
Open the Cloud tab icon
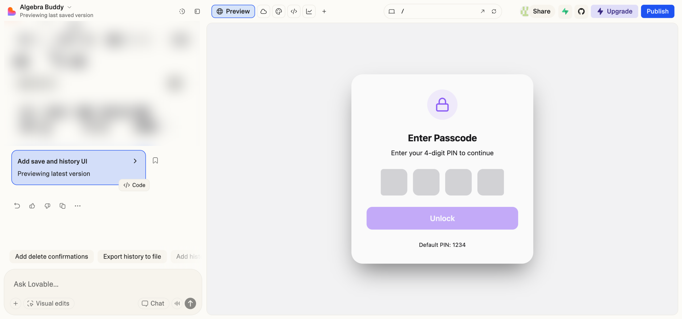click(x=263, y=11)
